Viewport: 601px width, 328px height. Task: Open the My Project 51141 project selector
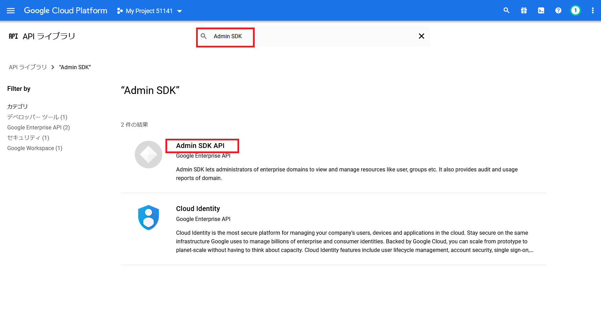(150, 11)
